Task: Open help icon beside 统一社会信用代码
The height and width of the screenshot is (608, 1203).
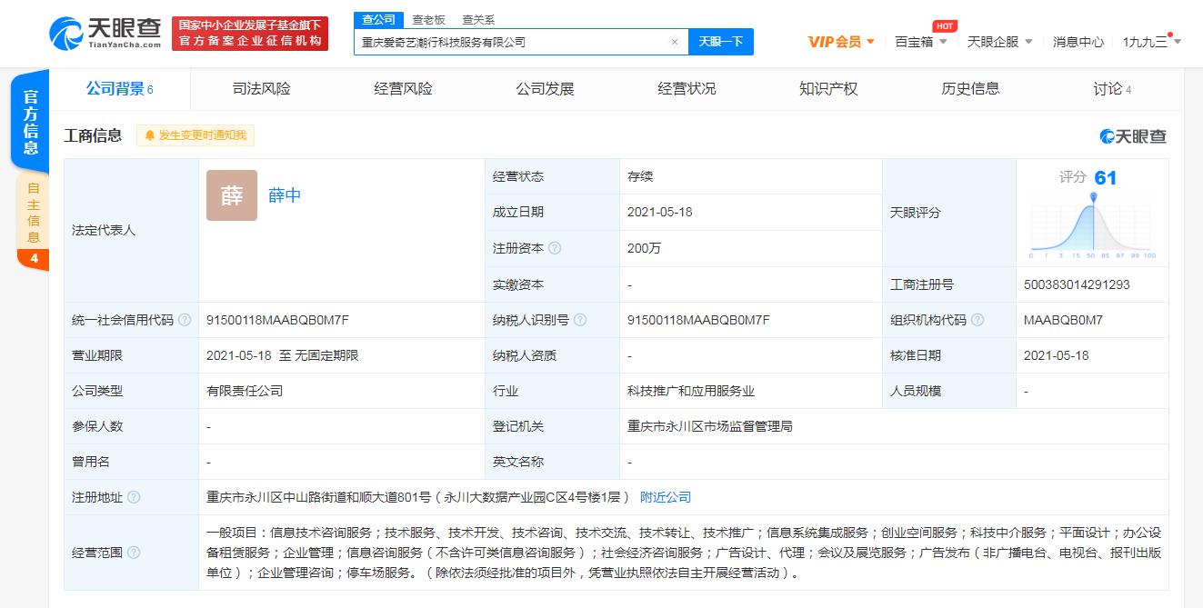Action: (185, 320)
